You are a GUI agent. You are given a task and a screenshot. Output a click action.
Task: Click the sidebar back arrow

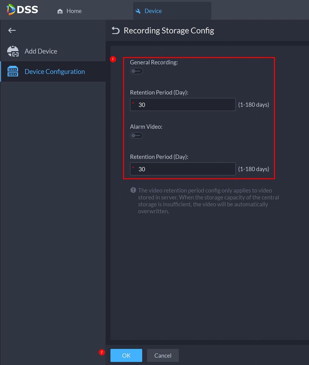pos(12,30)
